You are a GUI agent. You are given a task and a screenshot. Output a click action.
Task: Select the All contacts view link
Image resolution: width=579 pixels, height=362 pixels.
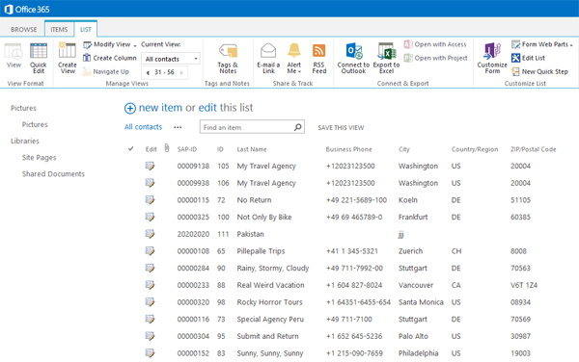[x=143, y=127]
